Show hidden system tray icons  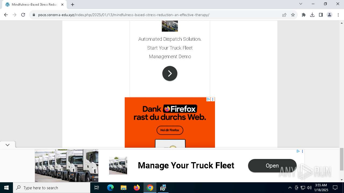290,188
